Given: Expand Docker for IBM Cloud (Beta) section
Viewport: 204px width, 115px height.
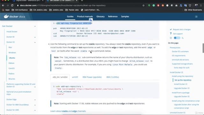Looking at the screenshot, I should (x=35, y=105).
